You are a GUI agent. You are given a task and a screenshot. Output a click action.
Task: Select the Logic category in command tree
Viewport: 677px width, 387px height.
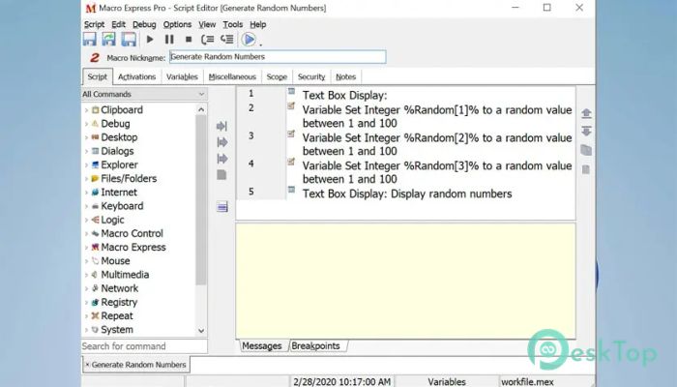[112, 220]
